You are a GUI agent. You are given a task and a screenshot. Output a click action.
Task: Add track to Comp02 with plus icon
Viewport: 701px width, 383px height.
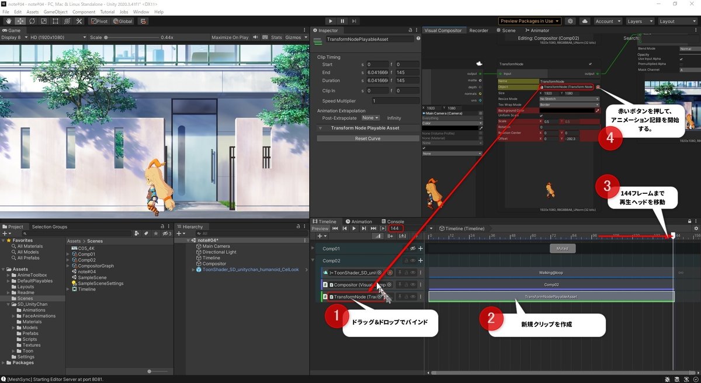[420, 260]
